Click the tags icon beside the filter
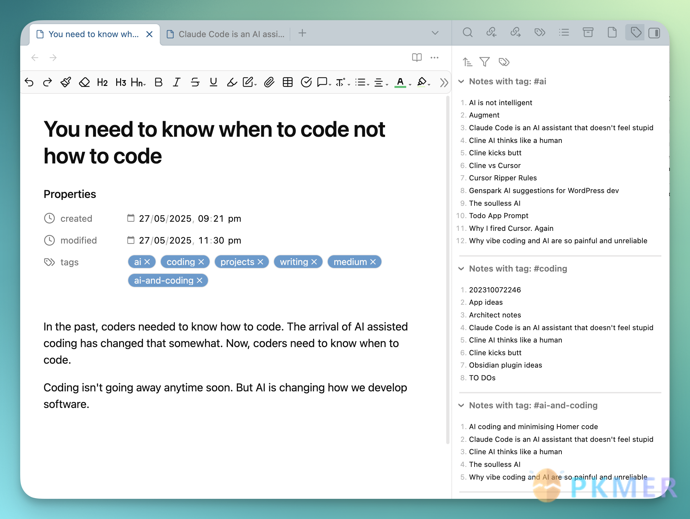This screenshot has height=519, width=690. coord(504,62)
